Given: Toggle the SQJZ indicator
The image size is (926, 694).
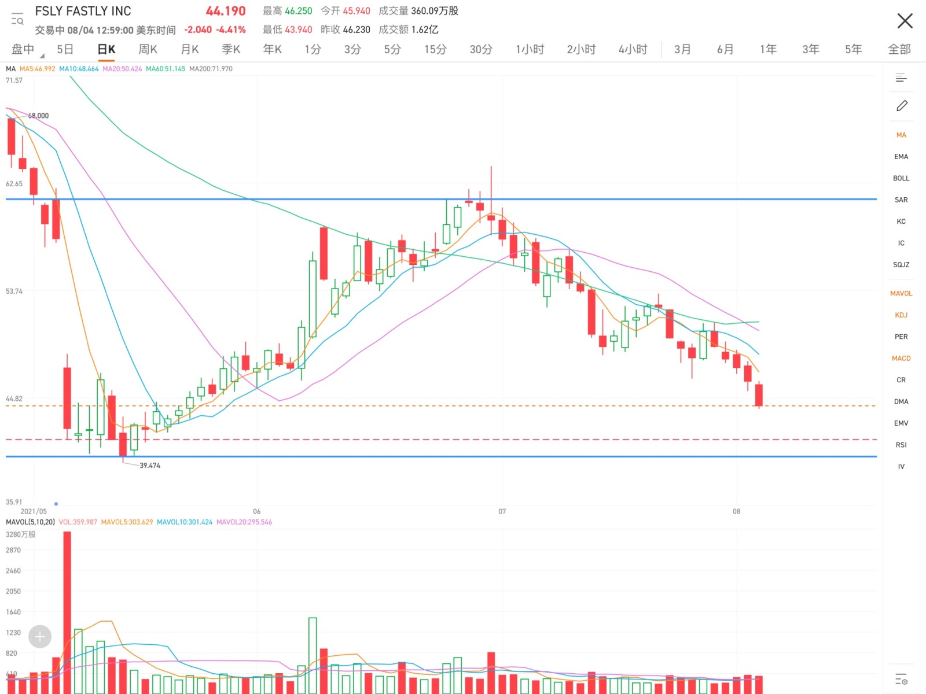Looking at the screenshot, I should pos(901,265).
